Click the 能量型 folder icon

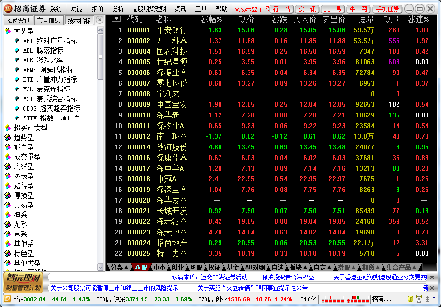click(8, 147)
